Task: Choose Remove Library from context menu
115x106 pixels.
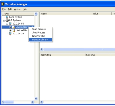Action: click(40, 40)
